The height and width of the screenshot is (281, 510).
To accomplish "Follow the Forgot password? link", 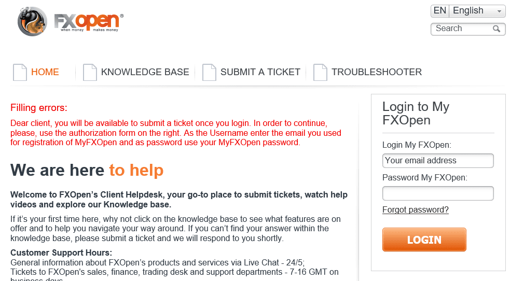I will tap(416, 210).
